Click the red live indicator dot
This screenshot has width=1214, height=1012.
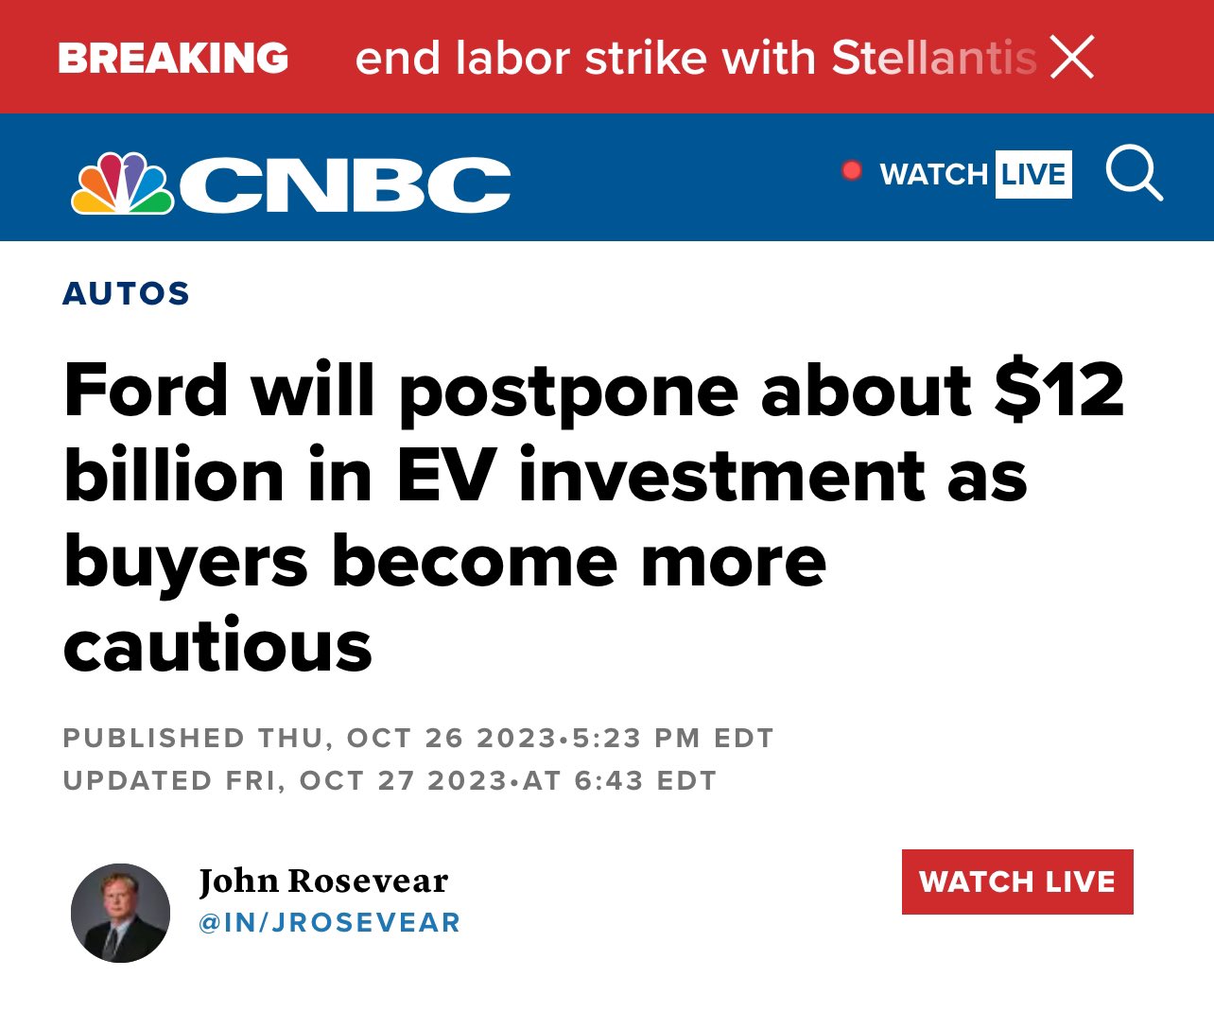pos(852,171)
